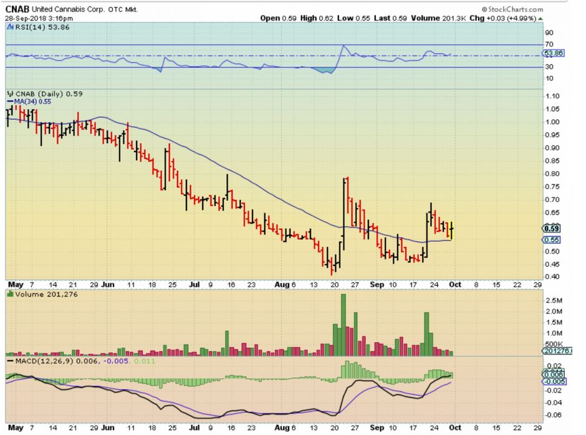Click the Chg +0.03 (+4.99%) value
The height and width of the screenshot is (435, 586).
503,18
